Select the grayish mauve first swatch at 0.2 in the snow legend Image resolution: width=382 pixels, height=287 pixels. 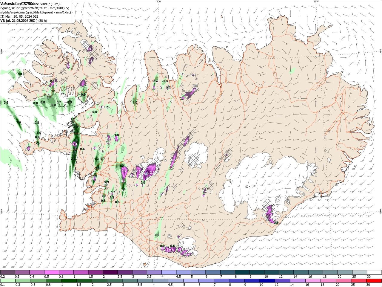tap(8, 272)
